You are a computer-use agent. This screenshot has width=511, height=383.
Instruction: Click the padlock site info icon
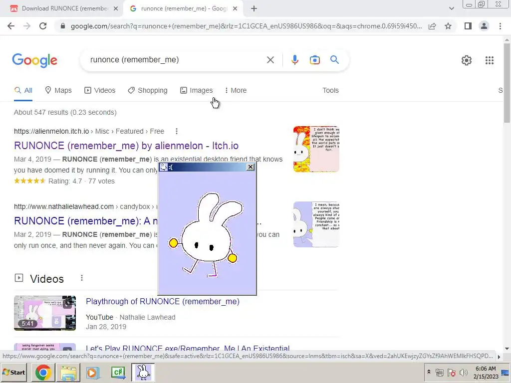(x=63, y=26)
